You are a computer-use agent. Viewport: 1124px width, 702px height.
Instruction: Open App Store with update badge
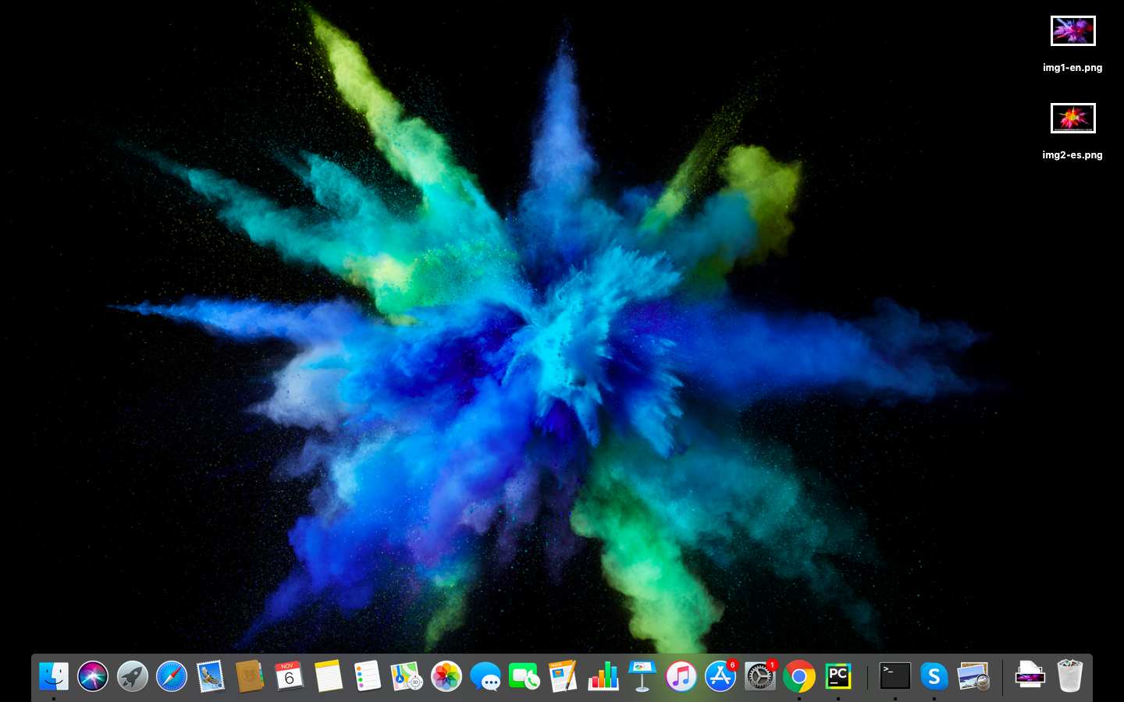pyautogui.click(x=720, y=676)
